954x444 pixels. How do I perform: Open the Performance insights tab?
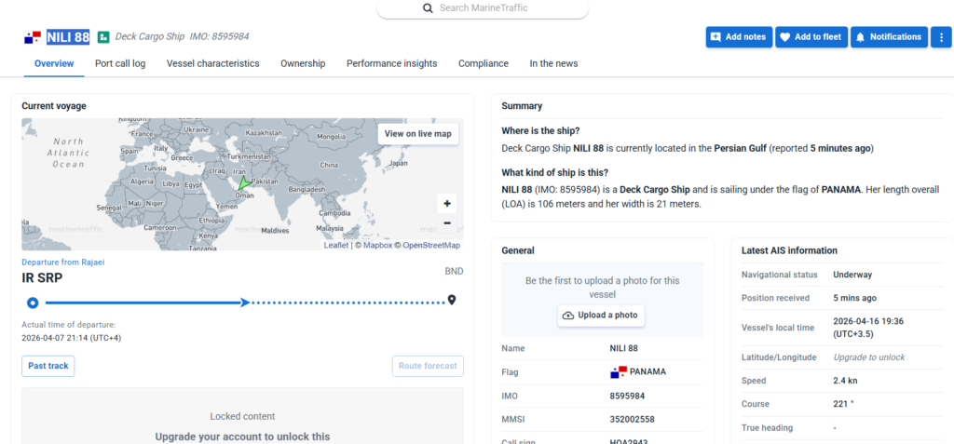(x=391, y=63)
